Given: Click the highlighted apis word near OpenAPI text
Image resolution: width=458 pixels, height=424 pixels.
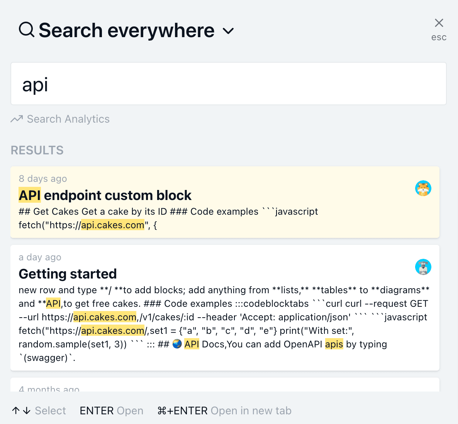Looking at the screenshot, I should (x=334, y=344).
